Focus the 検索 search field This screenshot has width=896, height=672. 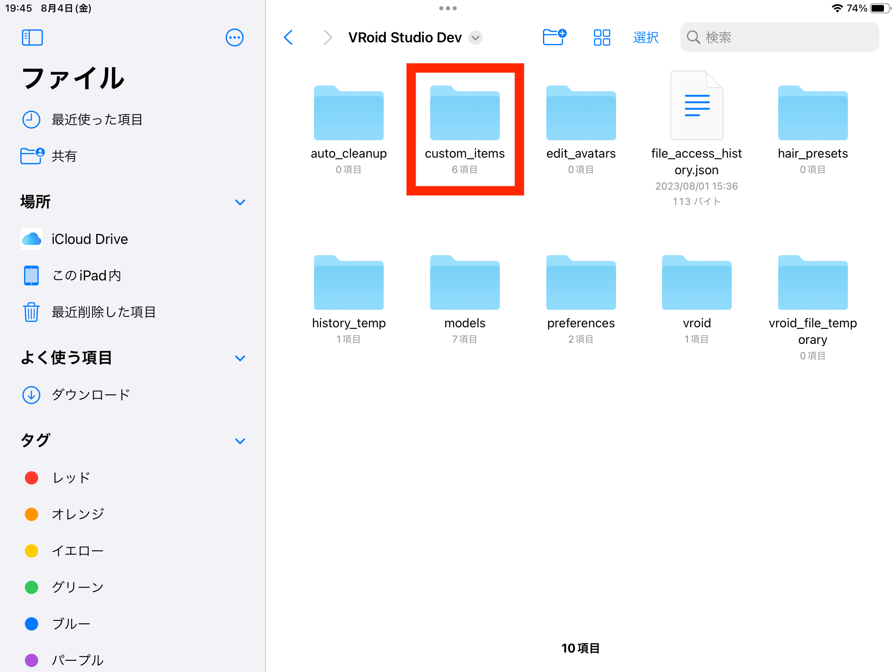[779, 37]
